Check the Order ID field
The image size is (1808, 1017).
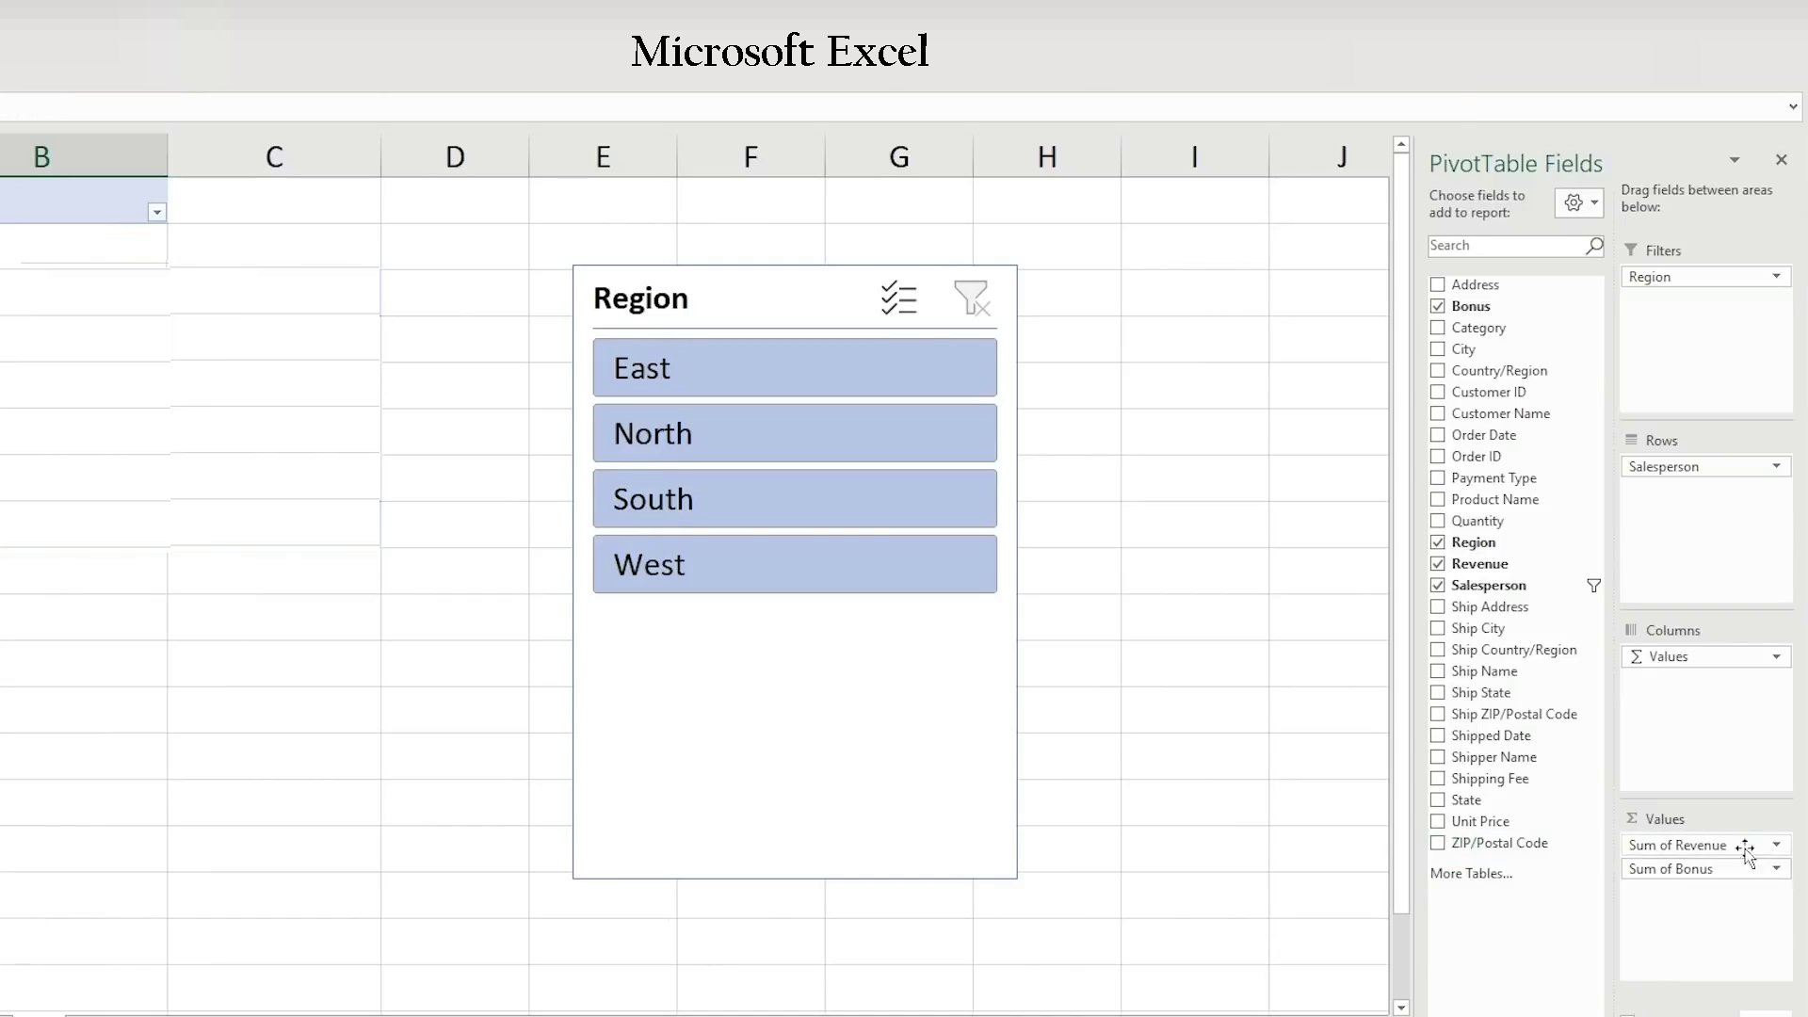1437,457
